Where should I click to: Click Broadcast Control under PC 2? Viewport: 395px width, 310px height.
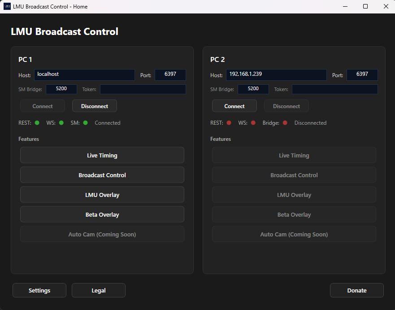(294, 175)
